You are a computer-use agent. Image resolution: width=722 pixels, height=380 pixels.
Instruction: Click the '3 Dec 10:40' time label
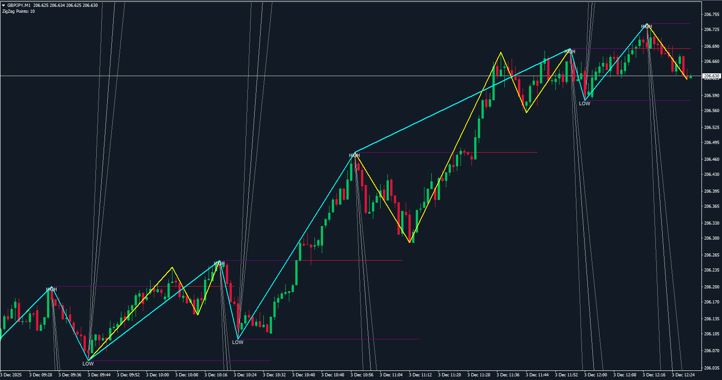pyautogui.click(x=303, y=375)
